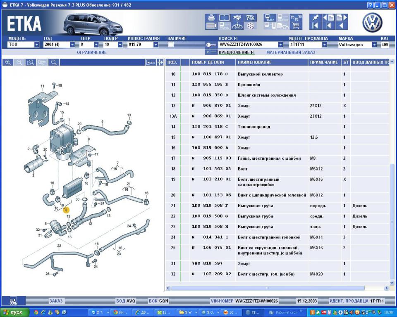Image resolution: width=397 pixels, height=317 pixels.
Task: Toggle the НАЛИЧИЕ checkbox
Action: [x=171, y=45]
